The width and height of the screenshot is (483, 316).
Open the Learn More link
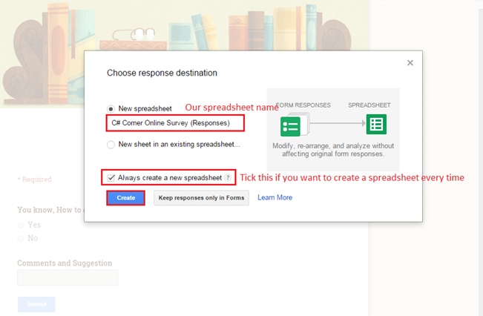click(x=275, y=197)
